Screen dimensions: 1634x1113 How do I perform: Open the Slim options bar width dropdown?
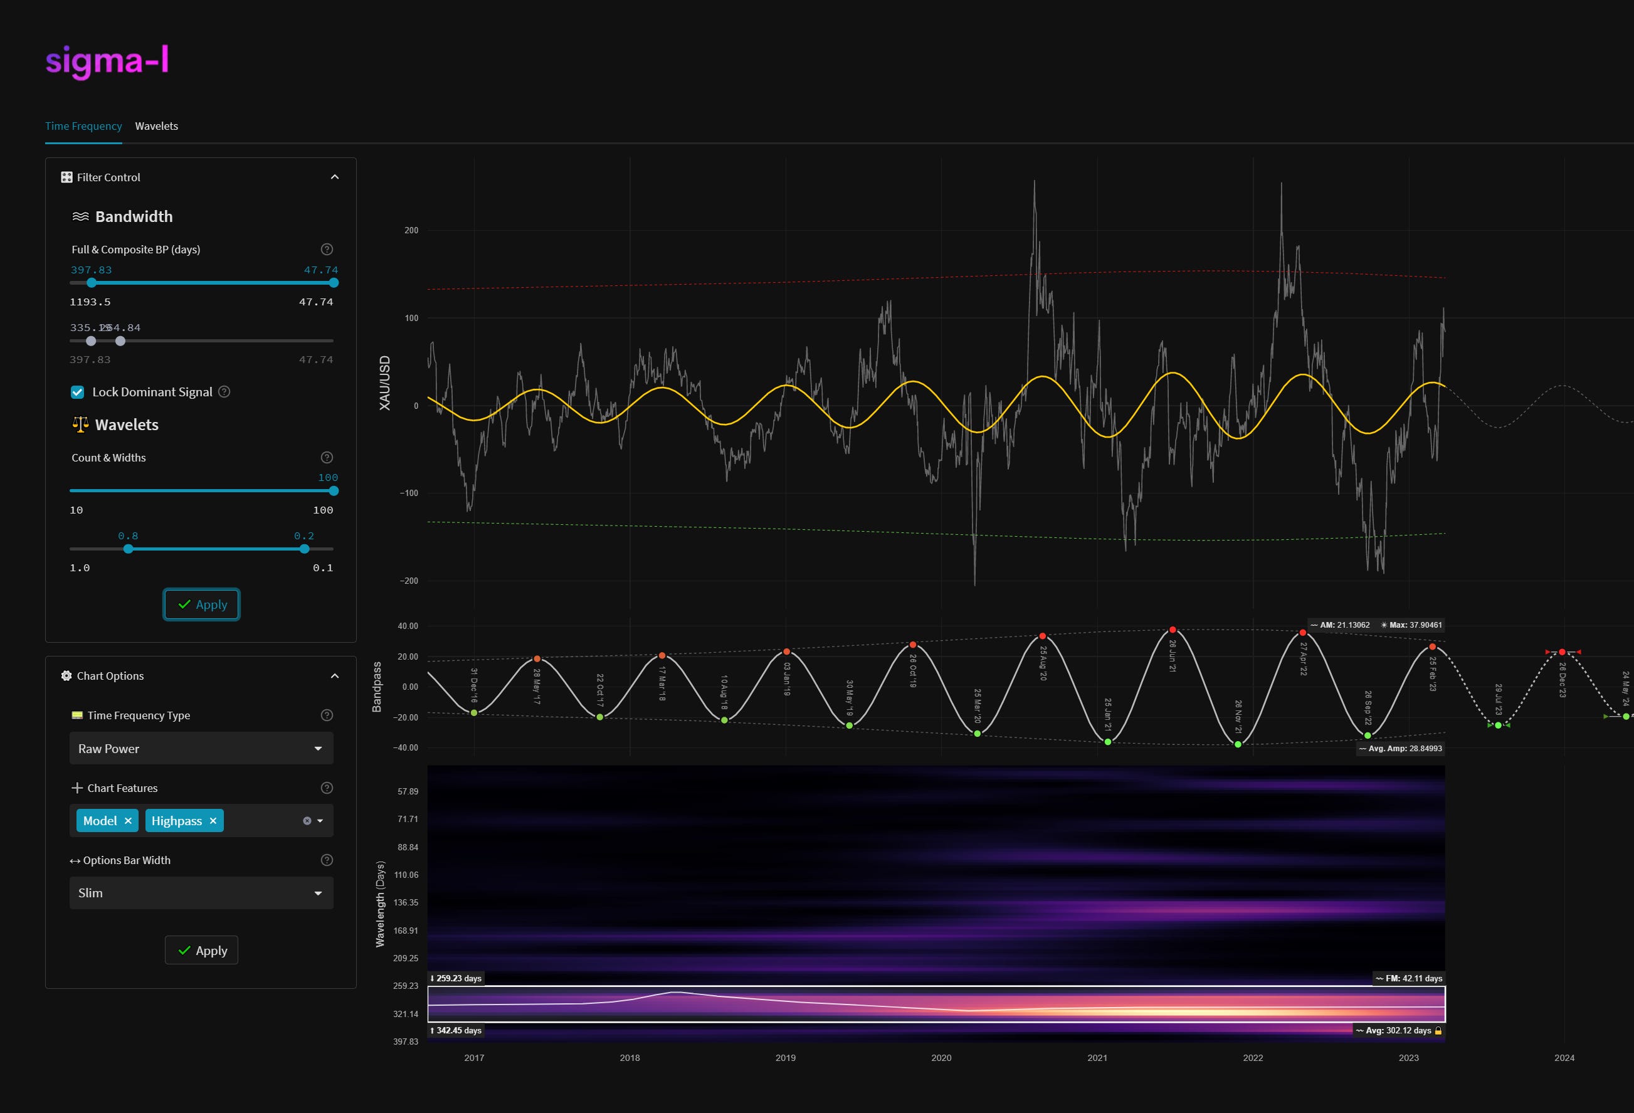click(x=201, y=893)
